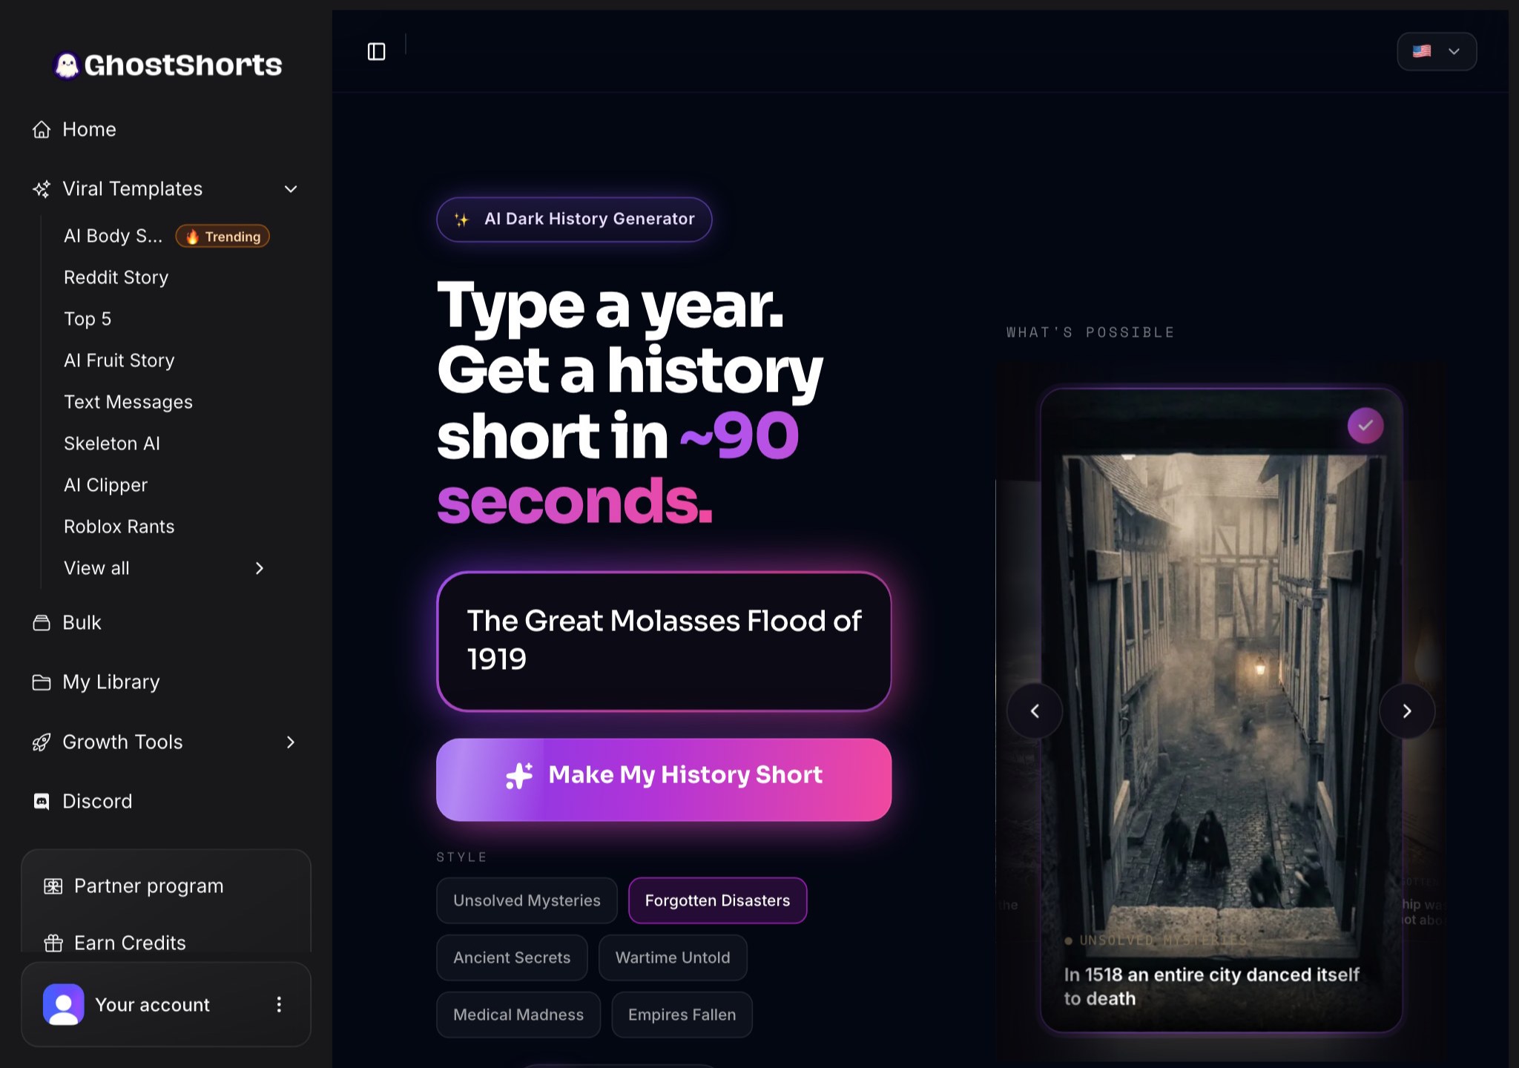Click the Molasses Flood topic input field
The height and width of the screenshot is (1068, 1519).
[x=664, y=642]
